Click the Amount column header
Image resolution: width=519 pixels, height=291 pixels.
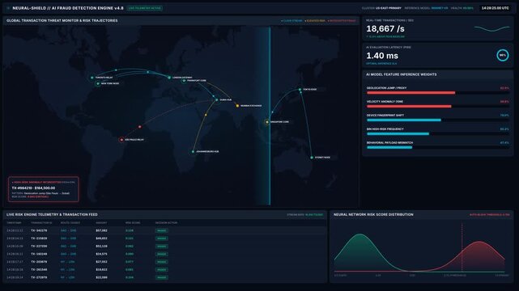[x=101, y=223]
